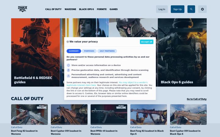This screenshot has width=220, height=137.
Task: Click Precise geolocation data purpose text
Action: pyautogui.click(x=110, y=70)
